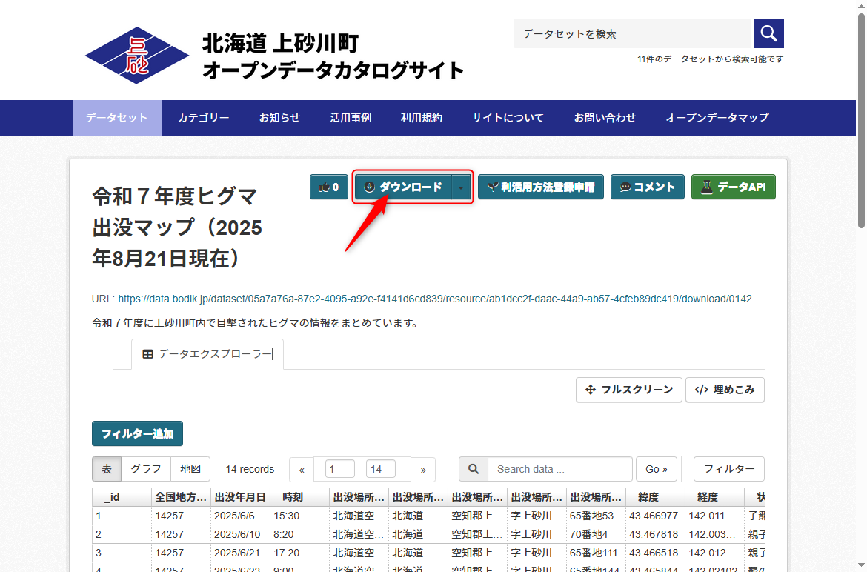Click the フィルター追加 button
This screenshot has width=867, height=572.
[x=137, y=433]
